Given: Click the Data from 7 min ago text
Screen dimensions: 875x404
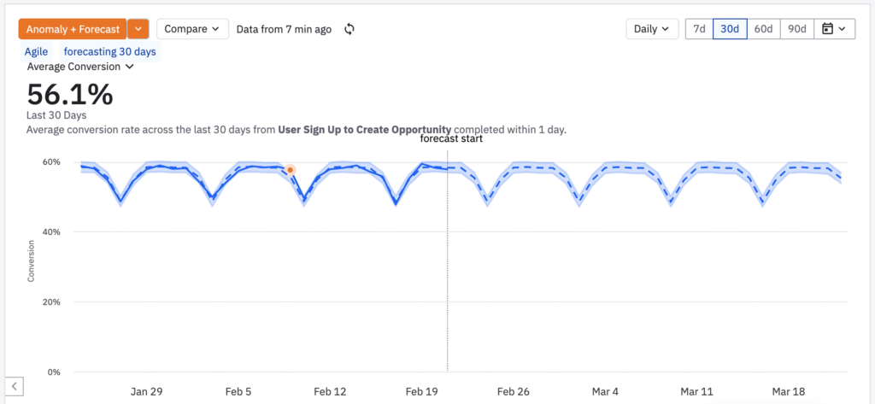Looking at the screenshot, I should pos(284,29).
